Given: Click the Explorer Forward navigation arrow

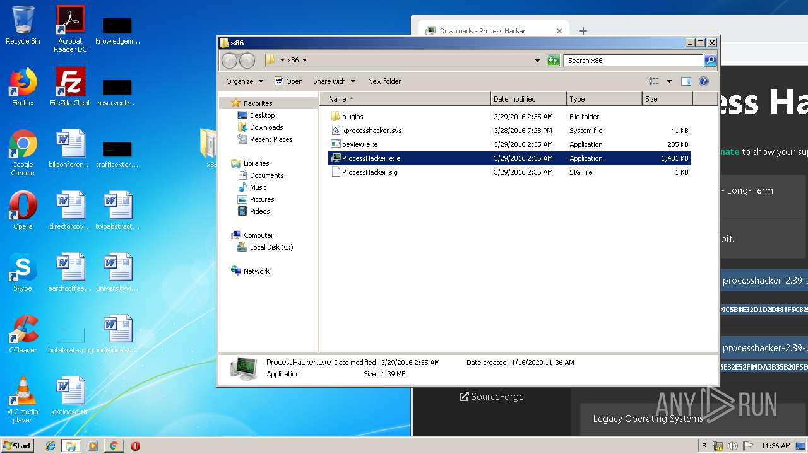Looking at the screenshot, I should [247, 61].
